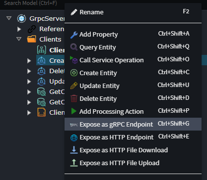Select Create Entity in the menu
The height and width of the screenshot is (180, 207).
point(133,73)
